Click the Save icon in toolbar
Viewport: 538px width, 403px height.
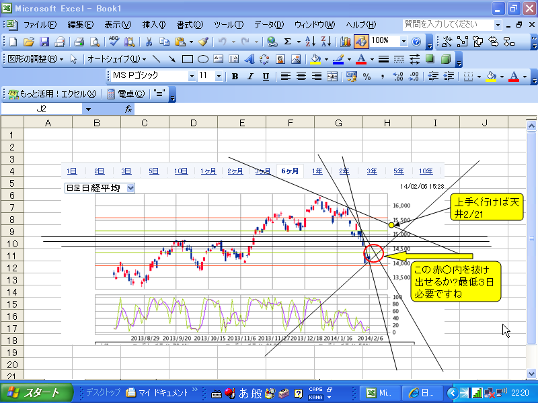(45, 42)
